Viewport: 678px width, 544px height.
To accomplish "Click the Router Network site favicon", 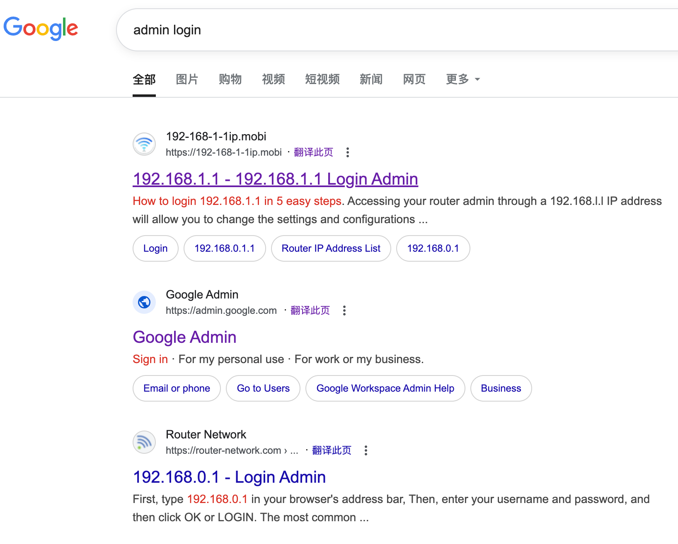I will click(x=144, y=442).
